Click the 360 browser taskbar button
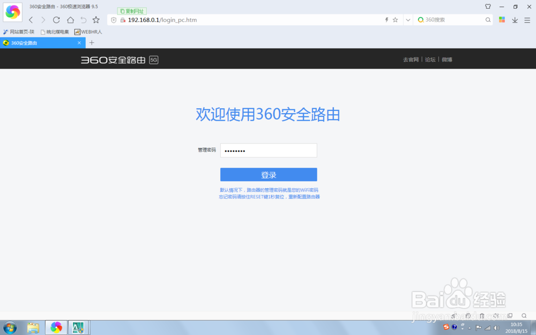This screenshot has width=536, height=335. [56, 328]
